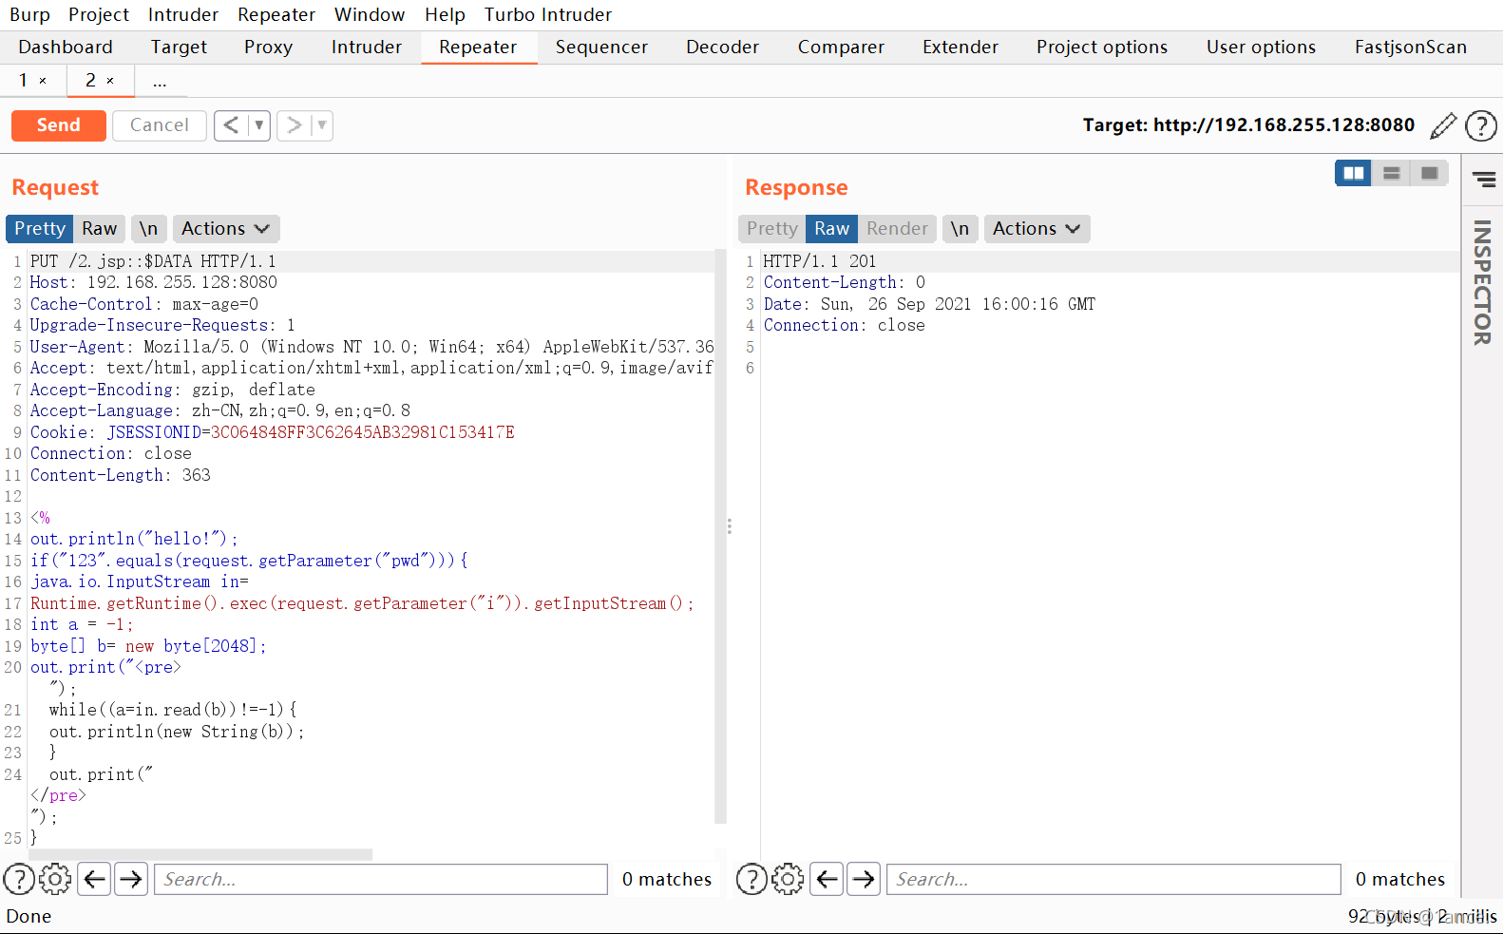Viewport: 1503px width, 934px height.
Task: Switch to the Target tab
Action: pyautogui.click(x=179, y=48)
